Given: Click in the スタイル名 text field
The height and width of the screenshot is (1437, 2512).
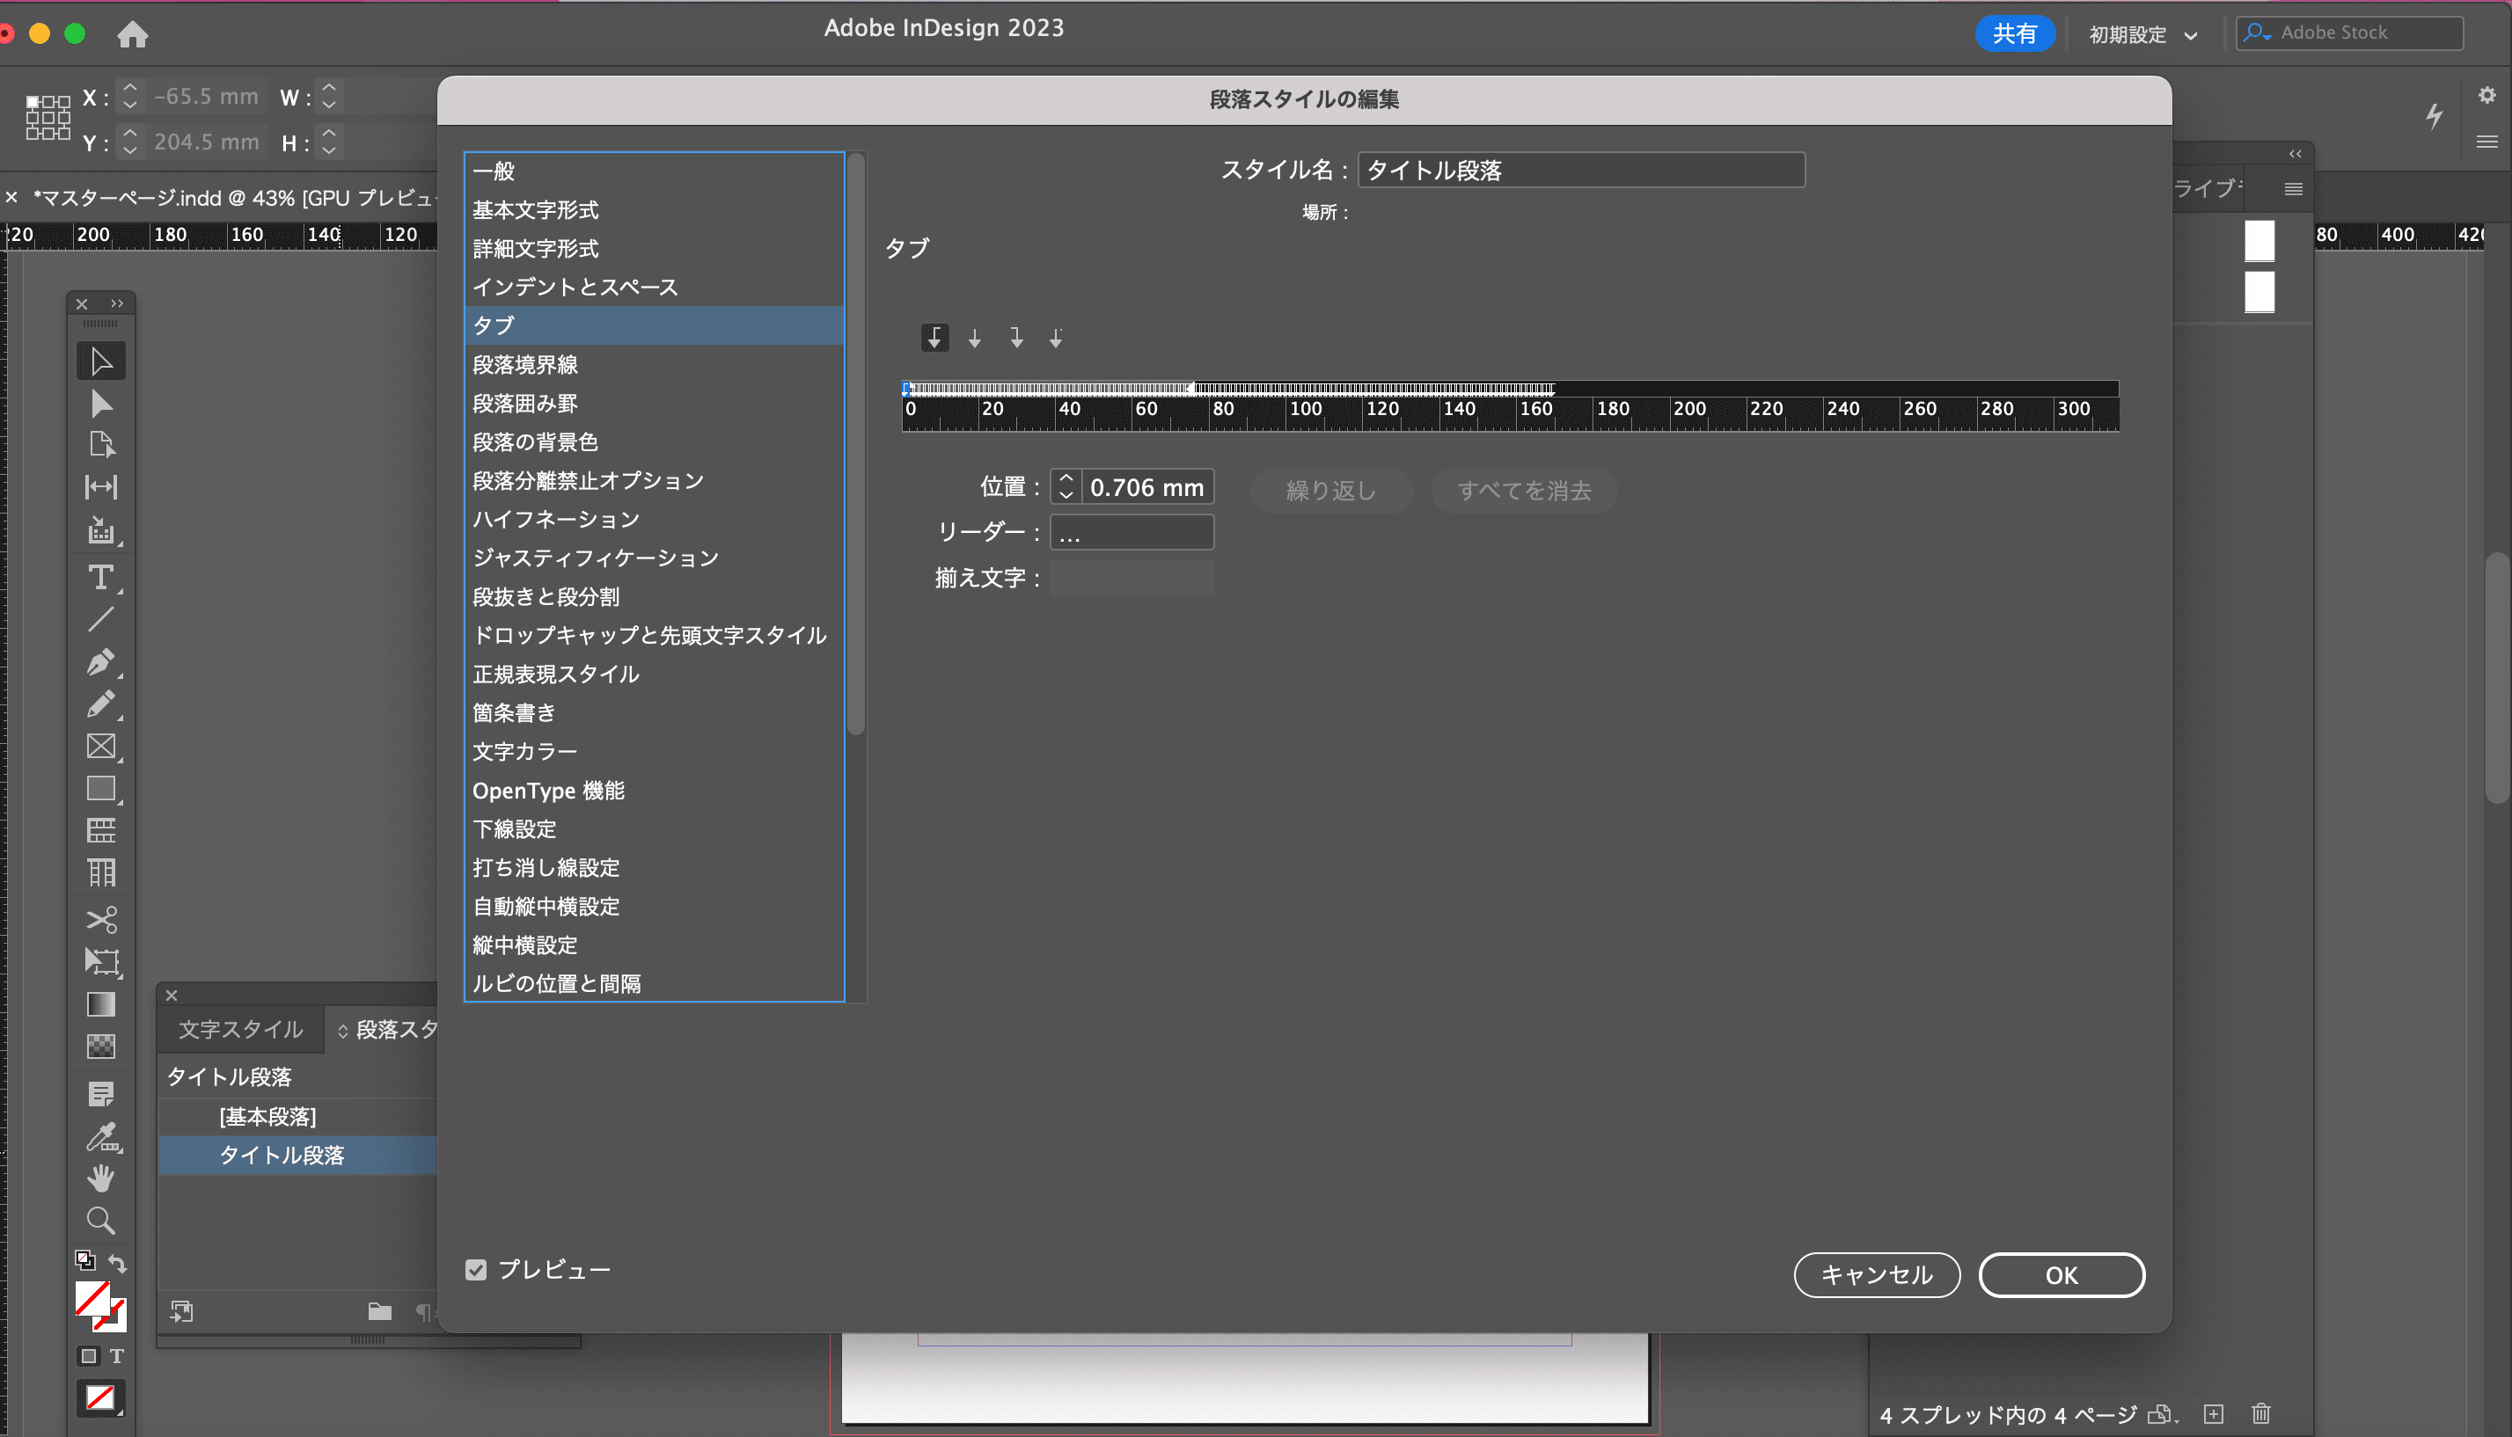Looking at the screenshot, I should [x=1581, y=170].
